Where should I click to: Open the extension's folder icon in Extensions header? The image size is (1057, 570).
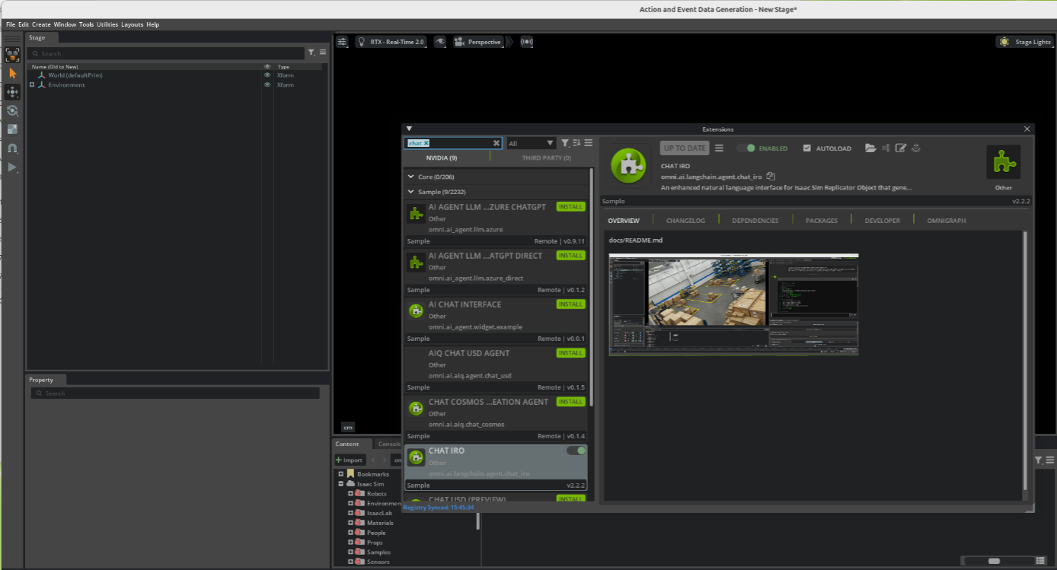871,148
